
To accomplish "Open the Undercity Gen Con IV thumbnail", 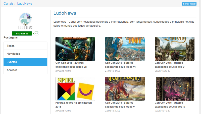I will coord(175,89).
